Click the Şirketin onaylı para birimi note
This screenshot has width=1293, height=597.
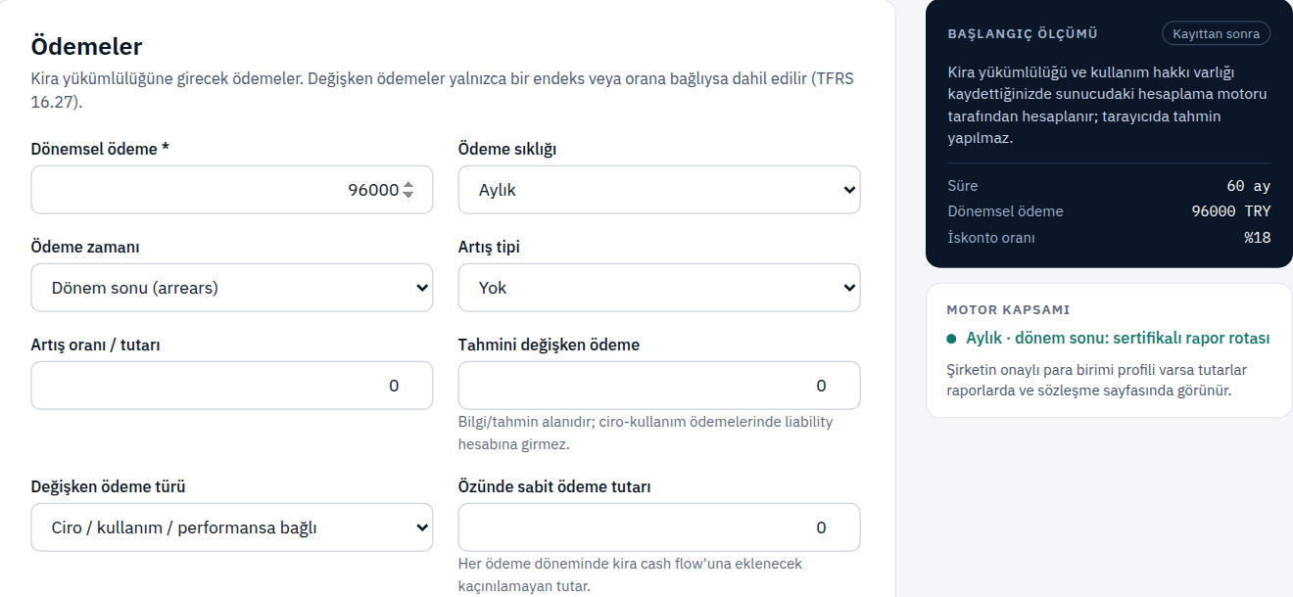[x=1096, y=380]
